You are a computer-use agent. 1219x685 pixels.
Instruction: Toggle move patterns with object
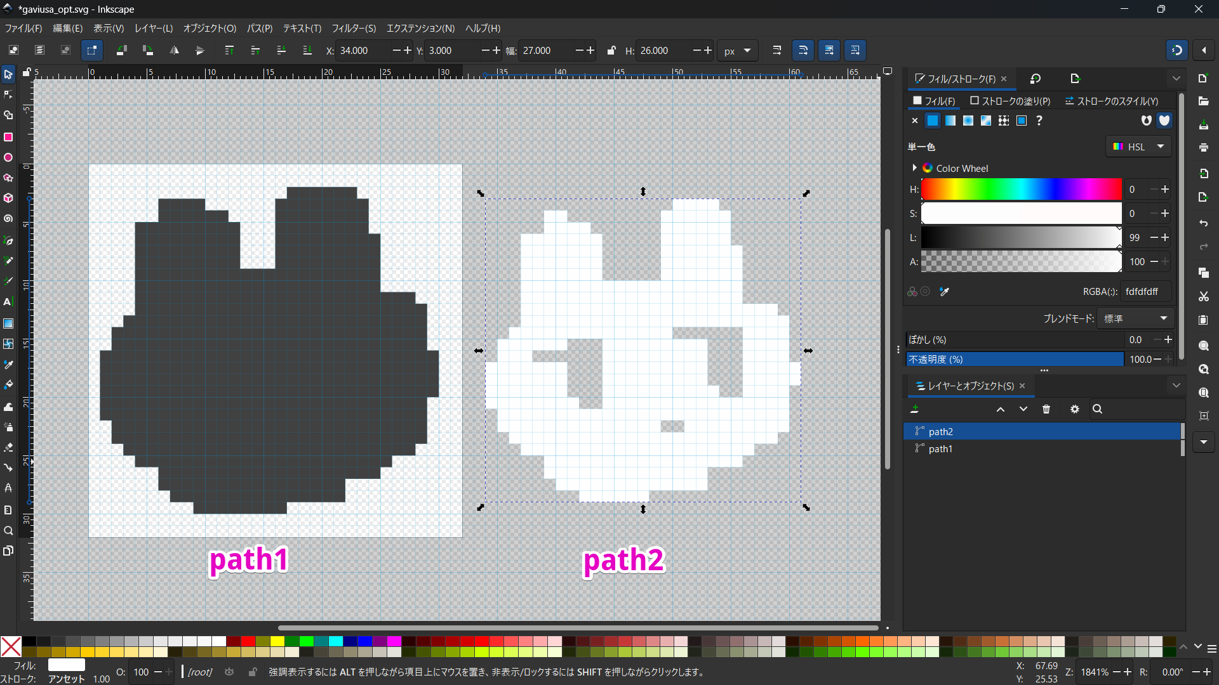coord(855,50)
